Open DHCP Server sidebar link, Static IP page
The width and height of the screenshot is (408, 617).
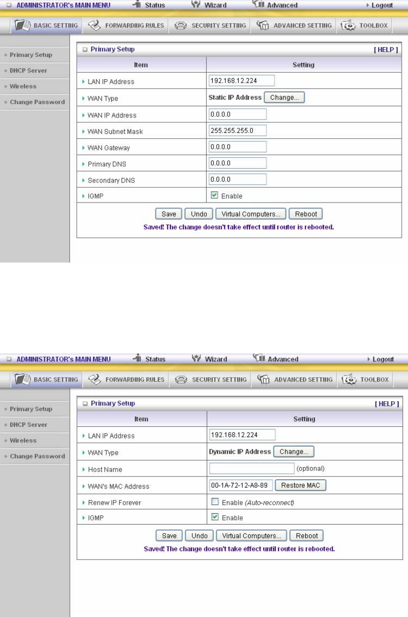pos(29,71)
